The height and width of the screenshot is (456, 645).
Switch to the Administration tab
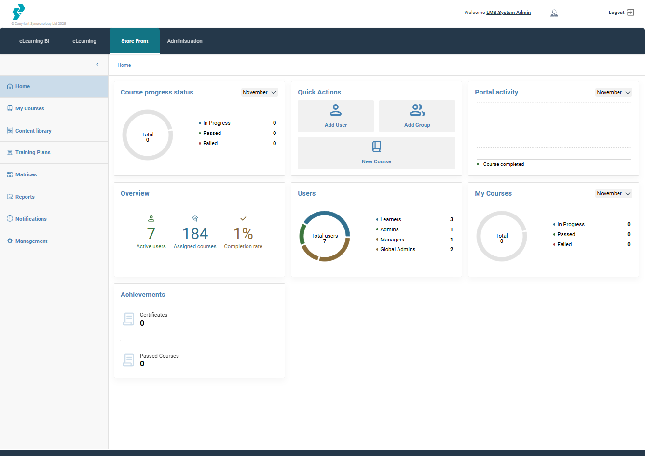[x=185, y=41]
